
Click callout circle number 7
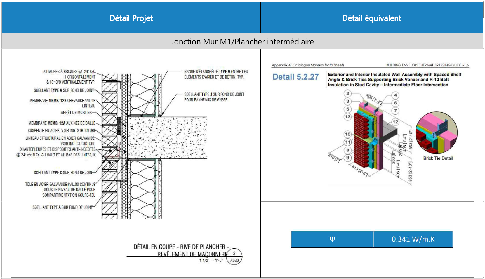[x=395, y=111]
